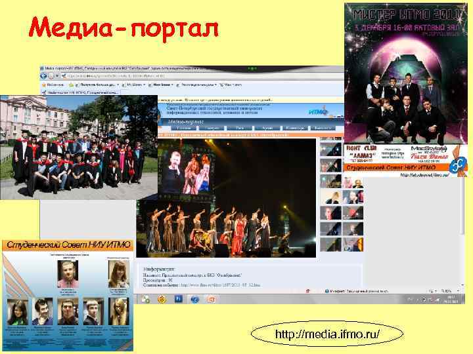Image resolution: width=473 pixels, height=354 pixels.
Task: Click the add-to-favorites-bar star icon
Action: point(71,85)
